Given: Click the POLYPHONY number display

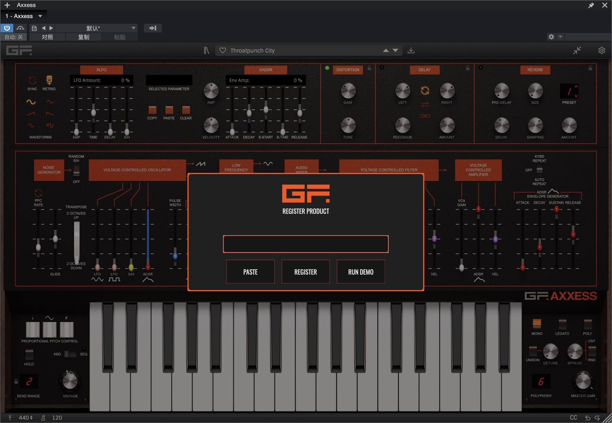Looking at the screenshot, I should 541,381.
